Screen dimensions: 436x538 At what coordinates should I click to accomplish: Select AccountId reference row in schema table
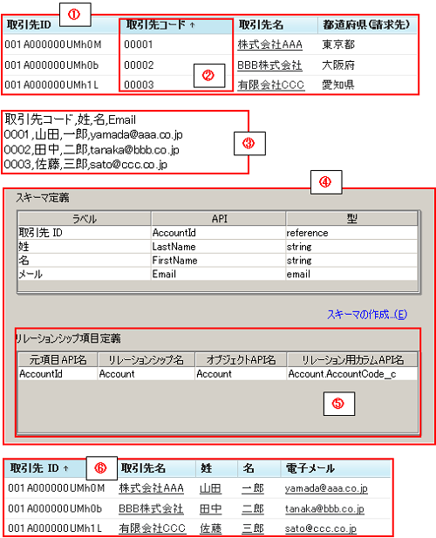tap(218, 233)
